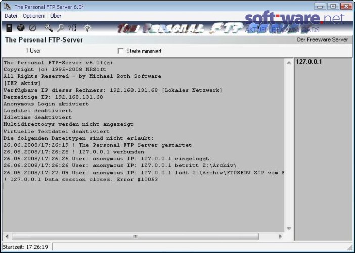355x253 pixels.
Task: Click log line 'Die folgenden Dateitypen sind nicht erlaubt:'
Action: coord(78,138)
